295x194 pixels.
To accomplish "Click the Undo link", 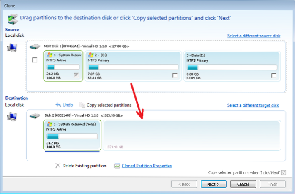I will pos(68,105).
